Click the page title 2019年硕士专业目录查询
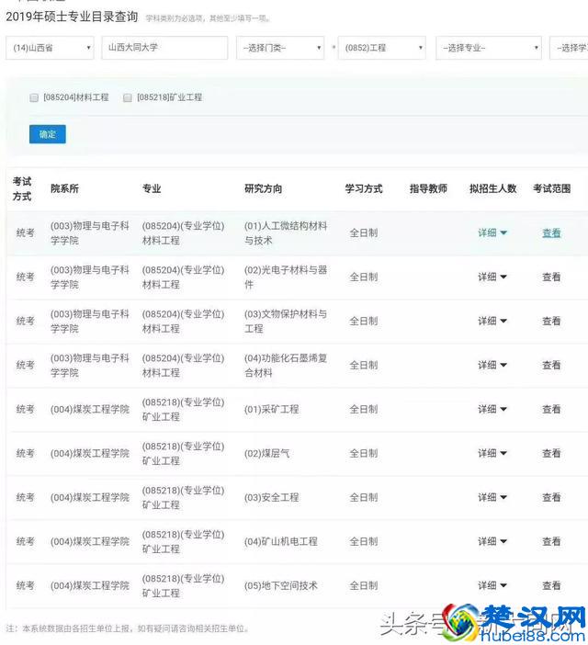Image resolution: width=588 pixels, height=645 pixels. 72,17
